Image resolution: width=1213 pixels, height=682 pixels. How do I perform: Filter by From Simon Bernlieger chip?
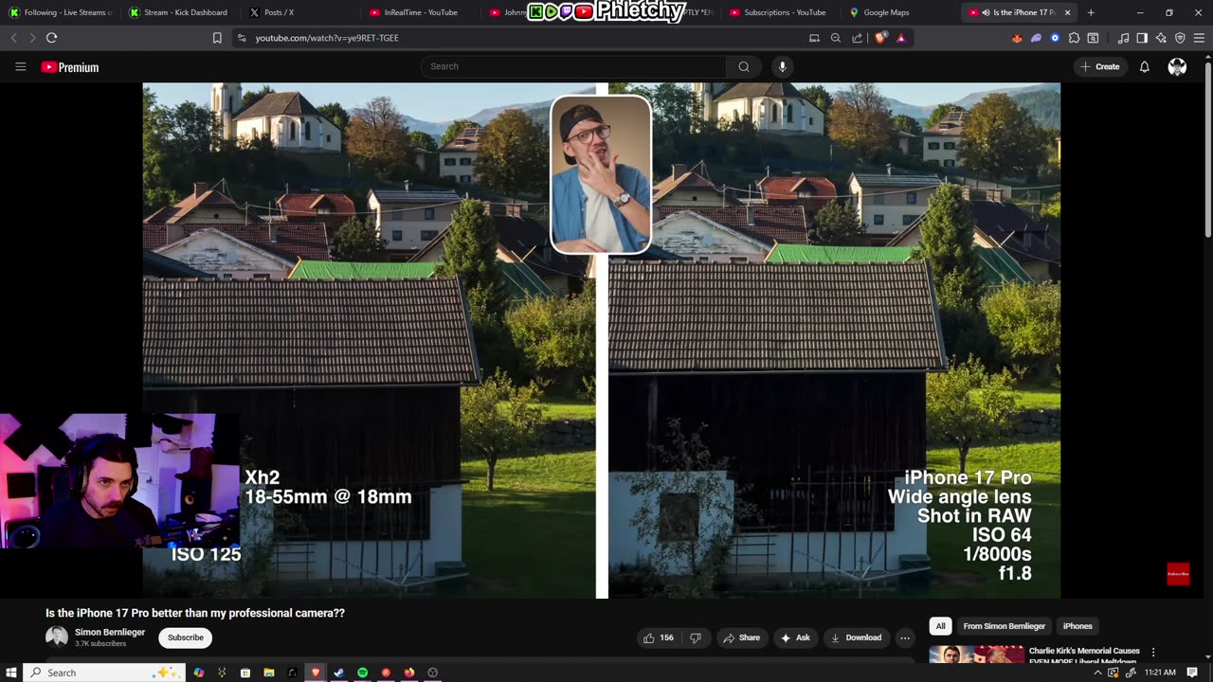point(1004,626)
